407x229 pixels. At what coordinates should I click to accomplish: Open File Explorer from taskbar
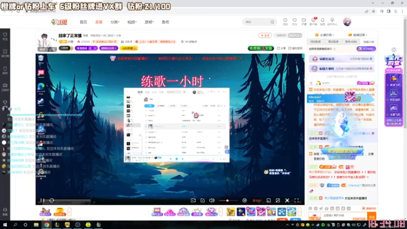(x=36, y=225)
